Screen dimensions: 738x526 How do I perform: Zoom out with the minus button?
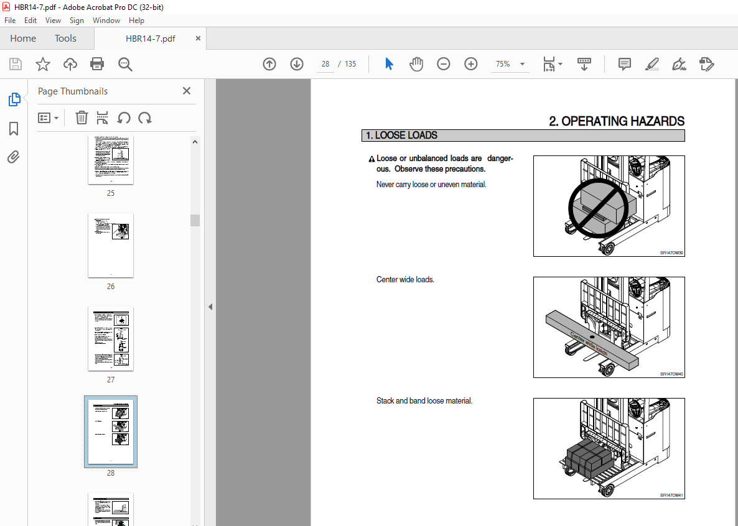point(444,64)
